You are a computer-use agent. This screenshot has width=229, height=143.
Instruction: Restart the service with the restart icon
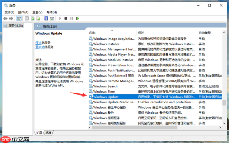point(78,19)
